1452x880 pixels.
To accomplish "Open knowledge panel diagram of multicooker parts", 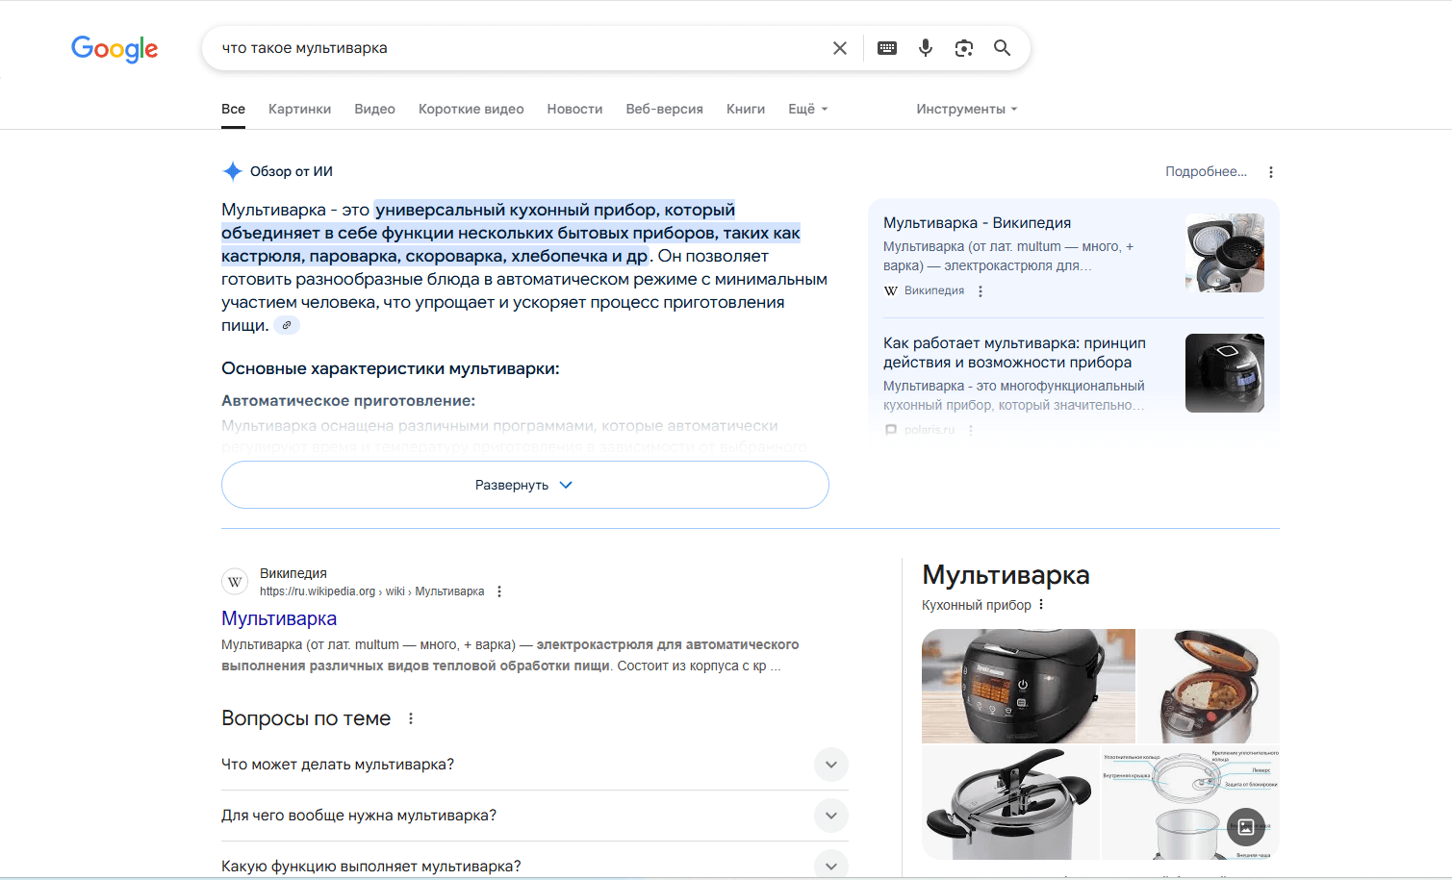I will tap(1190, 802).
